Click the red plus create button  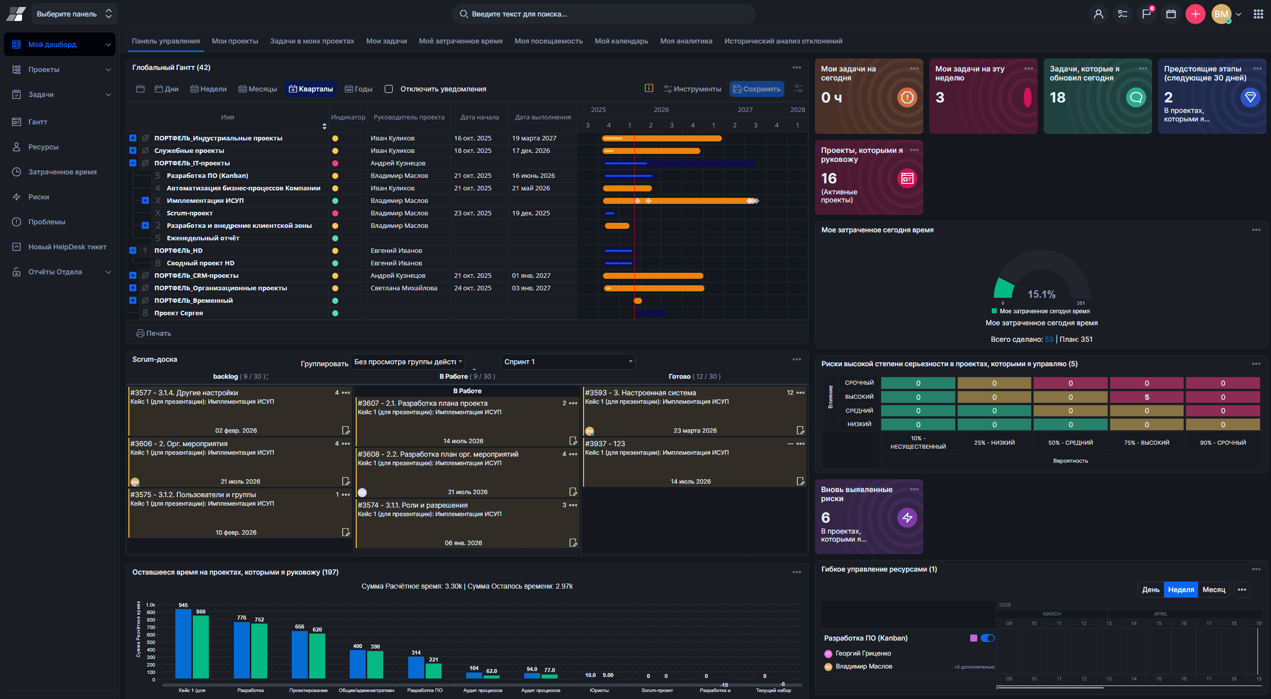click(1195, 14)
